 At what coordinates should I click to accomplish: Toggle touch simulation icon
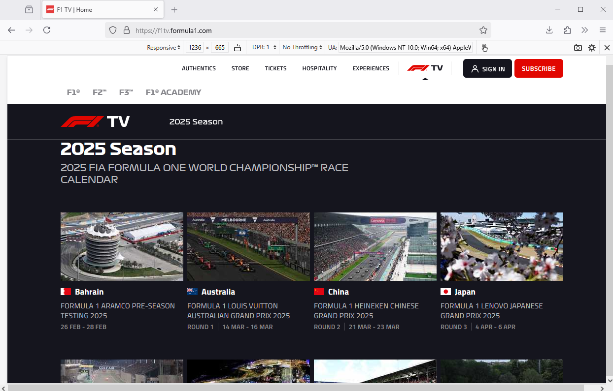[x=484, y=48]
